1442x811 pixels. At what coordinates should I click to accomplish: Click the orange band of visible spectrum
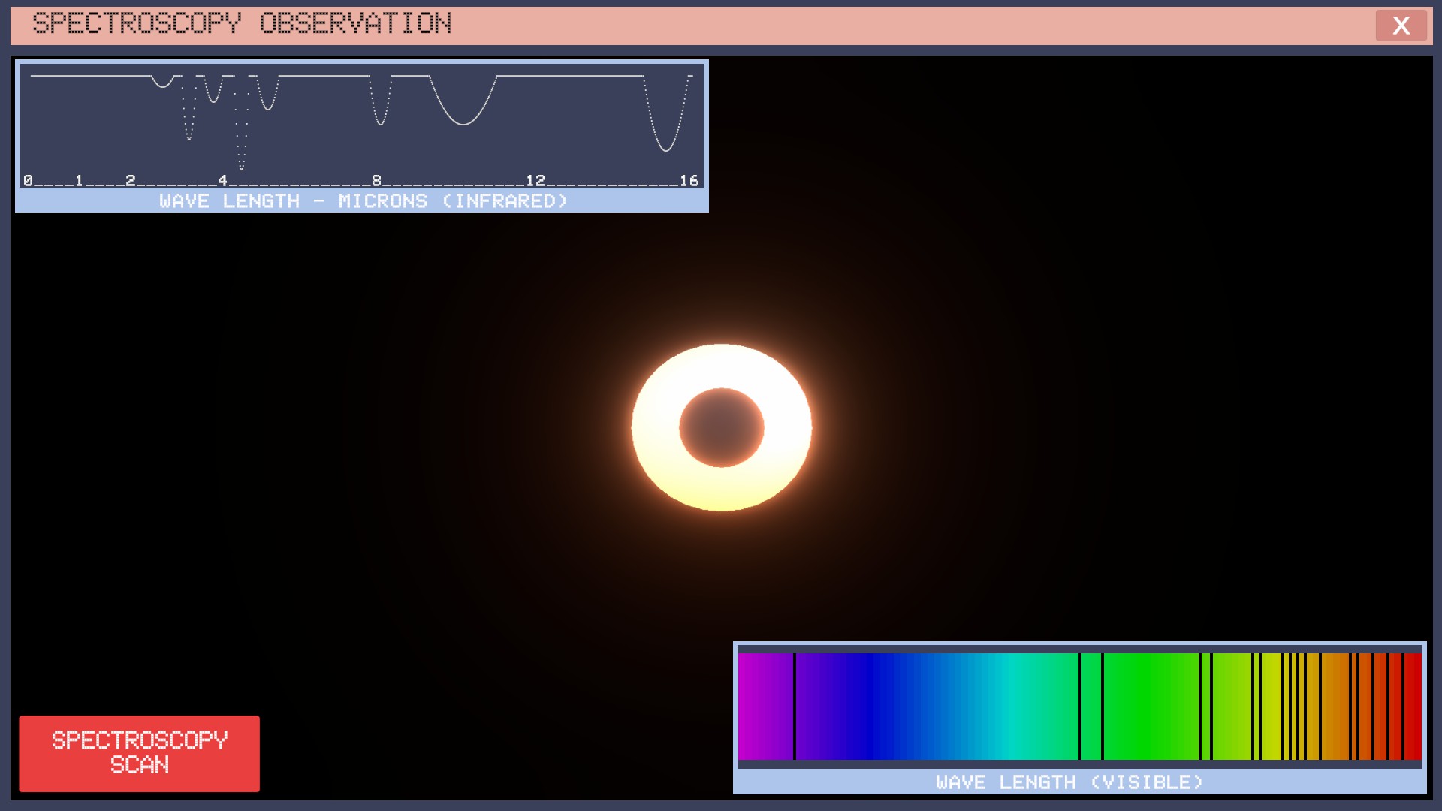coord(1335,706)
